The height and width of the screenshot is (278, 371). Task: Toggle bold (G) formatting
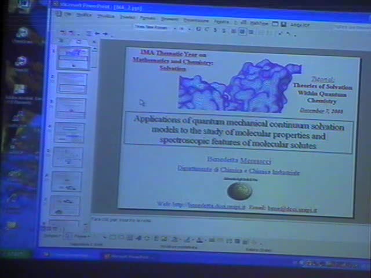point(198,29)
